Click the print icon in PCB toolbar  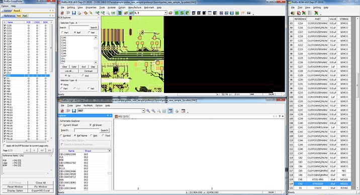79,13
